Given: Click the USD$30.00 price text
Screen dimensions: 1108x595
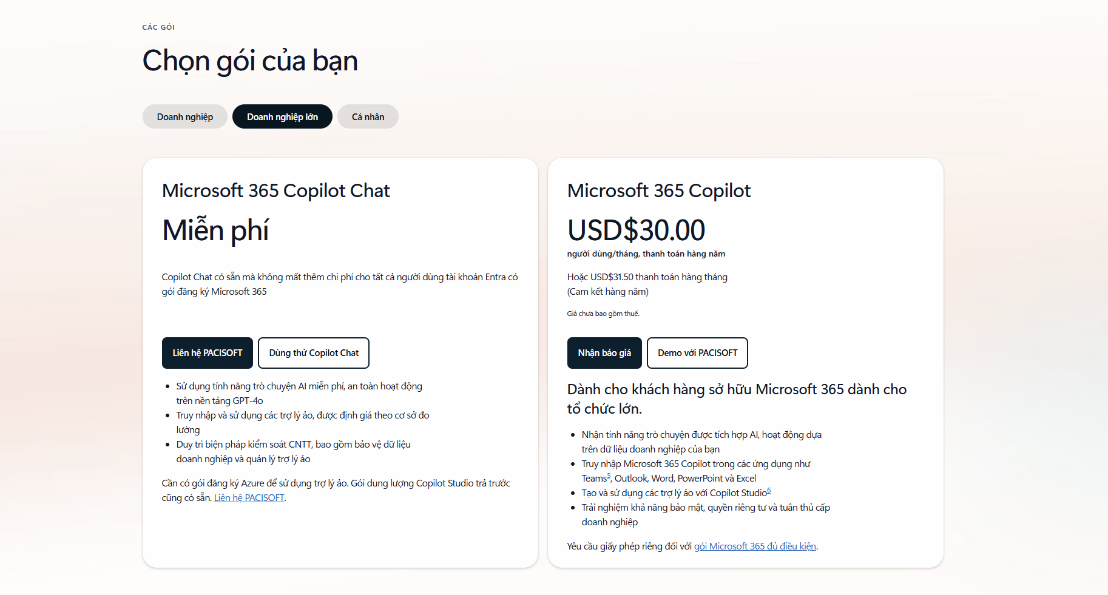Looking at the screenshot, I should pos(636,230).
